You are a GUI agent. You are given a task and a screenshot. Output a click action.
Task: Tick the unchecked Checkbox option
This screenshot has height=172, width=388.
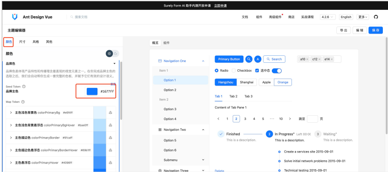pos(234,71)
